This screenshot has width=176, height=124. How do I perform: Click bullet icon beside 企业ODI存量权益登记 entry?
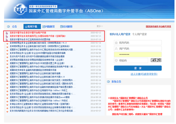click(x=7, y=54)
